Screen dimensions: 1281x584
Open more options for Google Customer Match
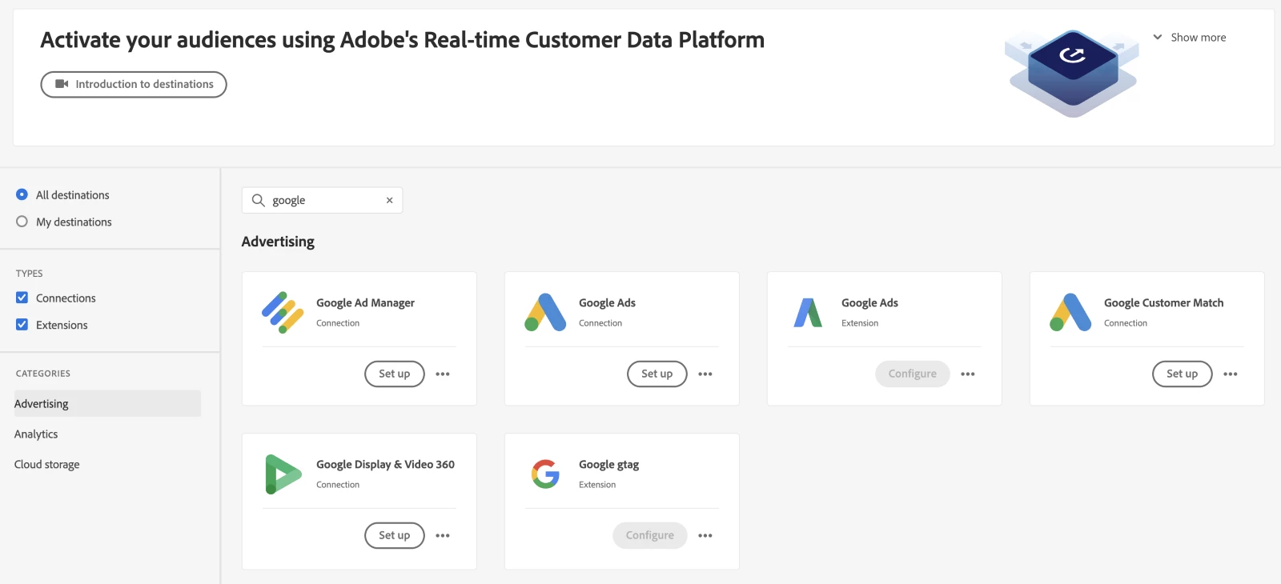(x=1231, y=374)
